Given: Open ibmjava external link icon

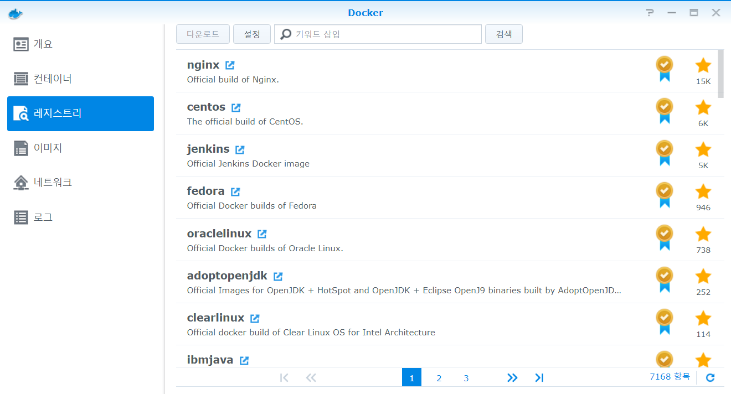Looking at the screenshot, I should [244, 360].
